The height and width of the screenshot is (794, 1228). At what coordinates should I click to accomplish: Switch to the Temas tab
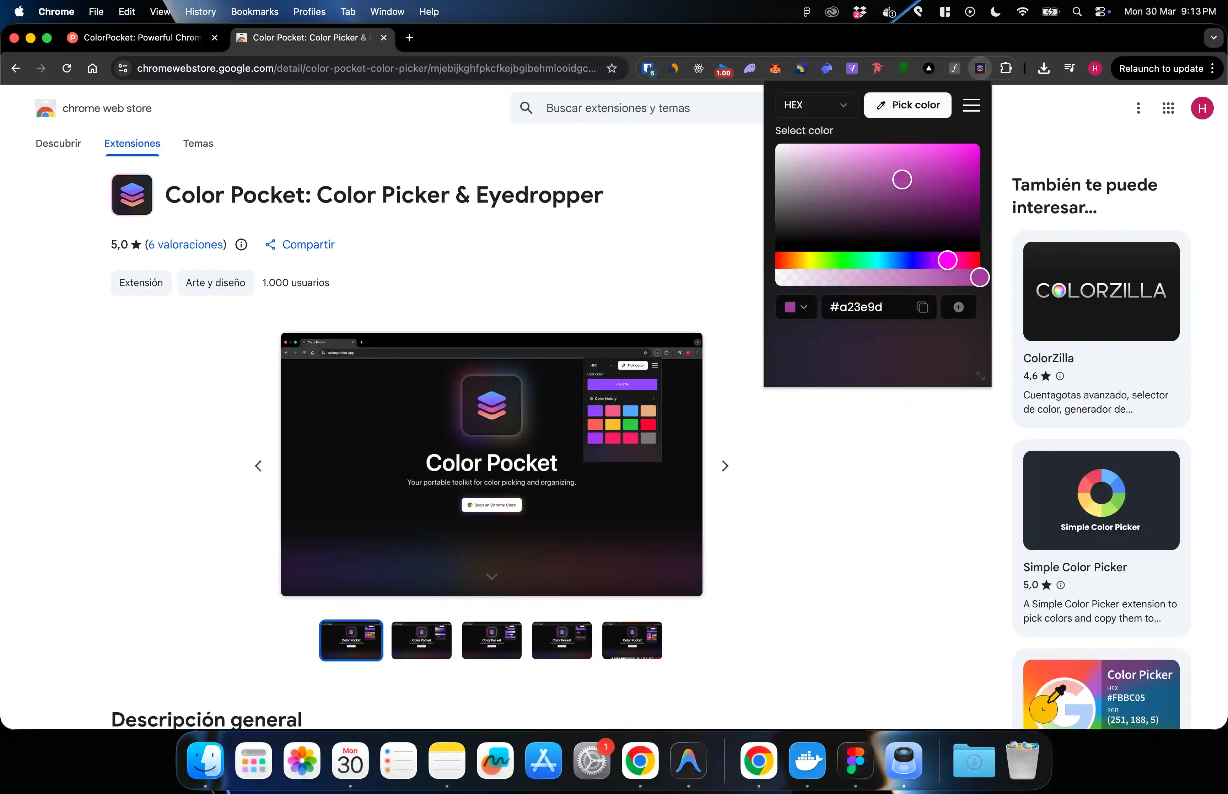point(198,143)
